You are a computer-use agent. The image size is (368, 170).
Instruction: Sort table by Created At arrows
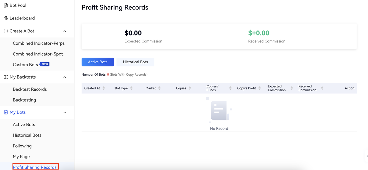click(103, 88)
